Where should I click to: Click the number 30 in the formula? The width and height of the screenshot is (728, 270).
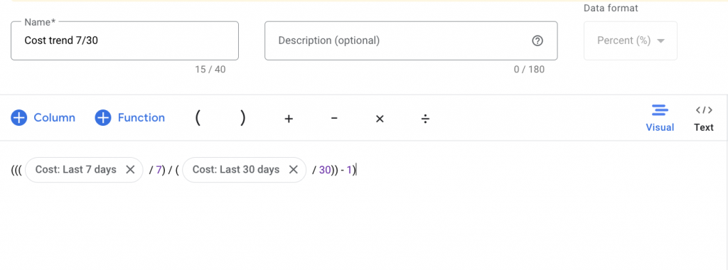(x=324, y=171)
